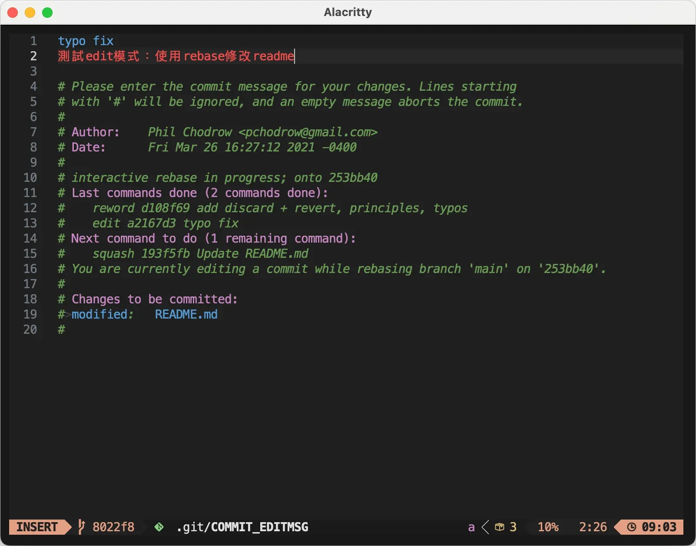Click the purple 'a' indicator in status line
The width and height of the screenshot is (696, 546).
click(471, 527)
